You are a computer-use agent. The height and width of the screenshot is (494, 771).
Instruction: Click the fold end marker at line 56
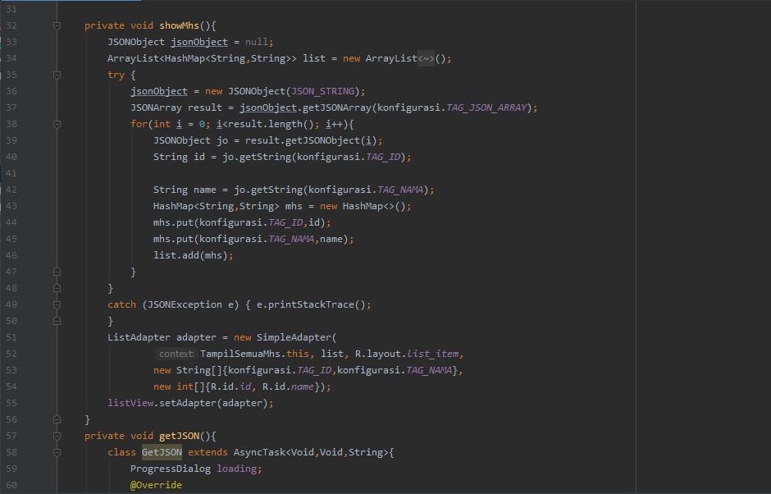pos(57,419)
